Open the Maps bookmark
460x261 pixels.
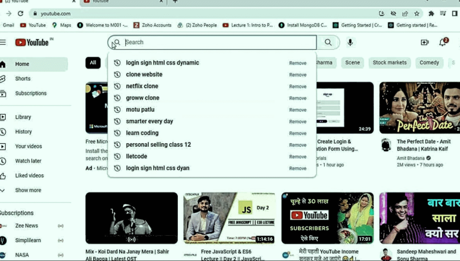click(62, 25)
